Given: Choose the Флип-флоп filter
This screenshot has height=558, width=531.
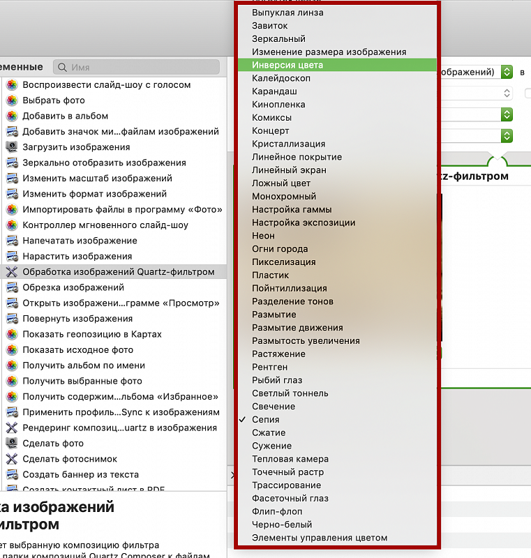Looking at the screenshot, I should click(337, 511).
